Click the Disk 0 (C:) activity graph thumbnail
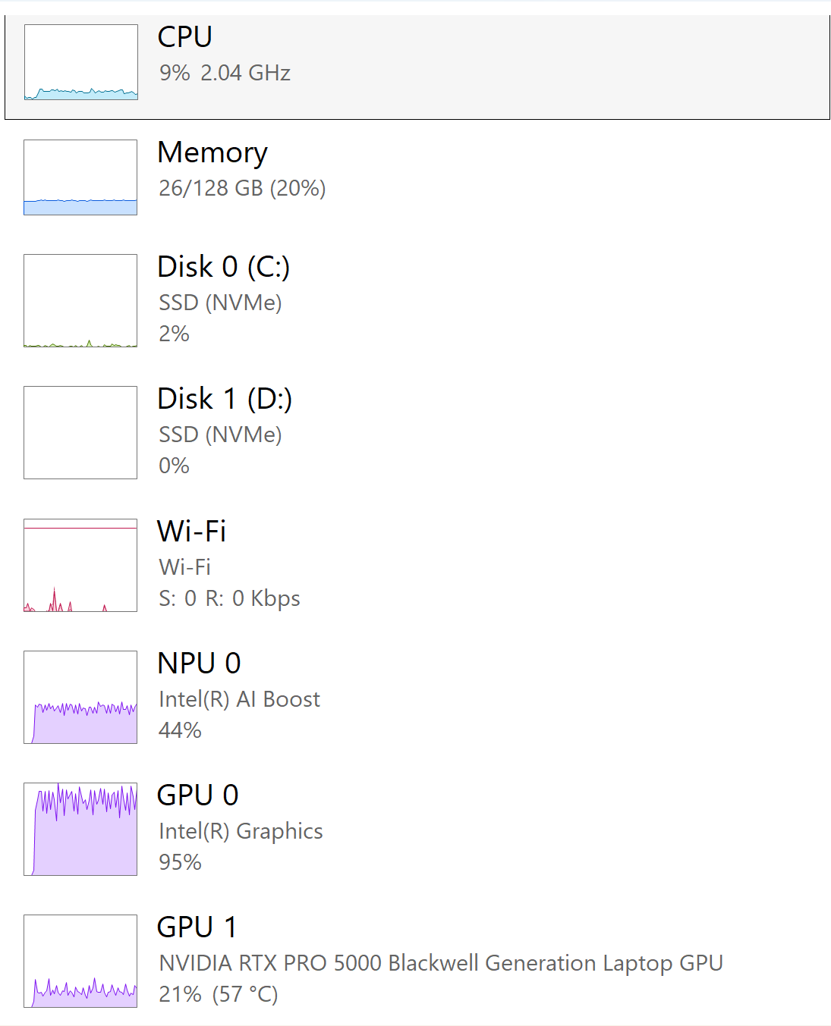 tap(80, 301)
